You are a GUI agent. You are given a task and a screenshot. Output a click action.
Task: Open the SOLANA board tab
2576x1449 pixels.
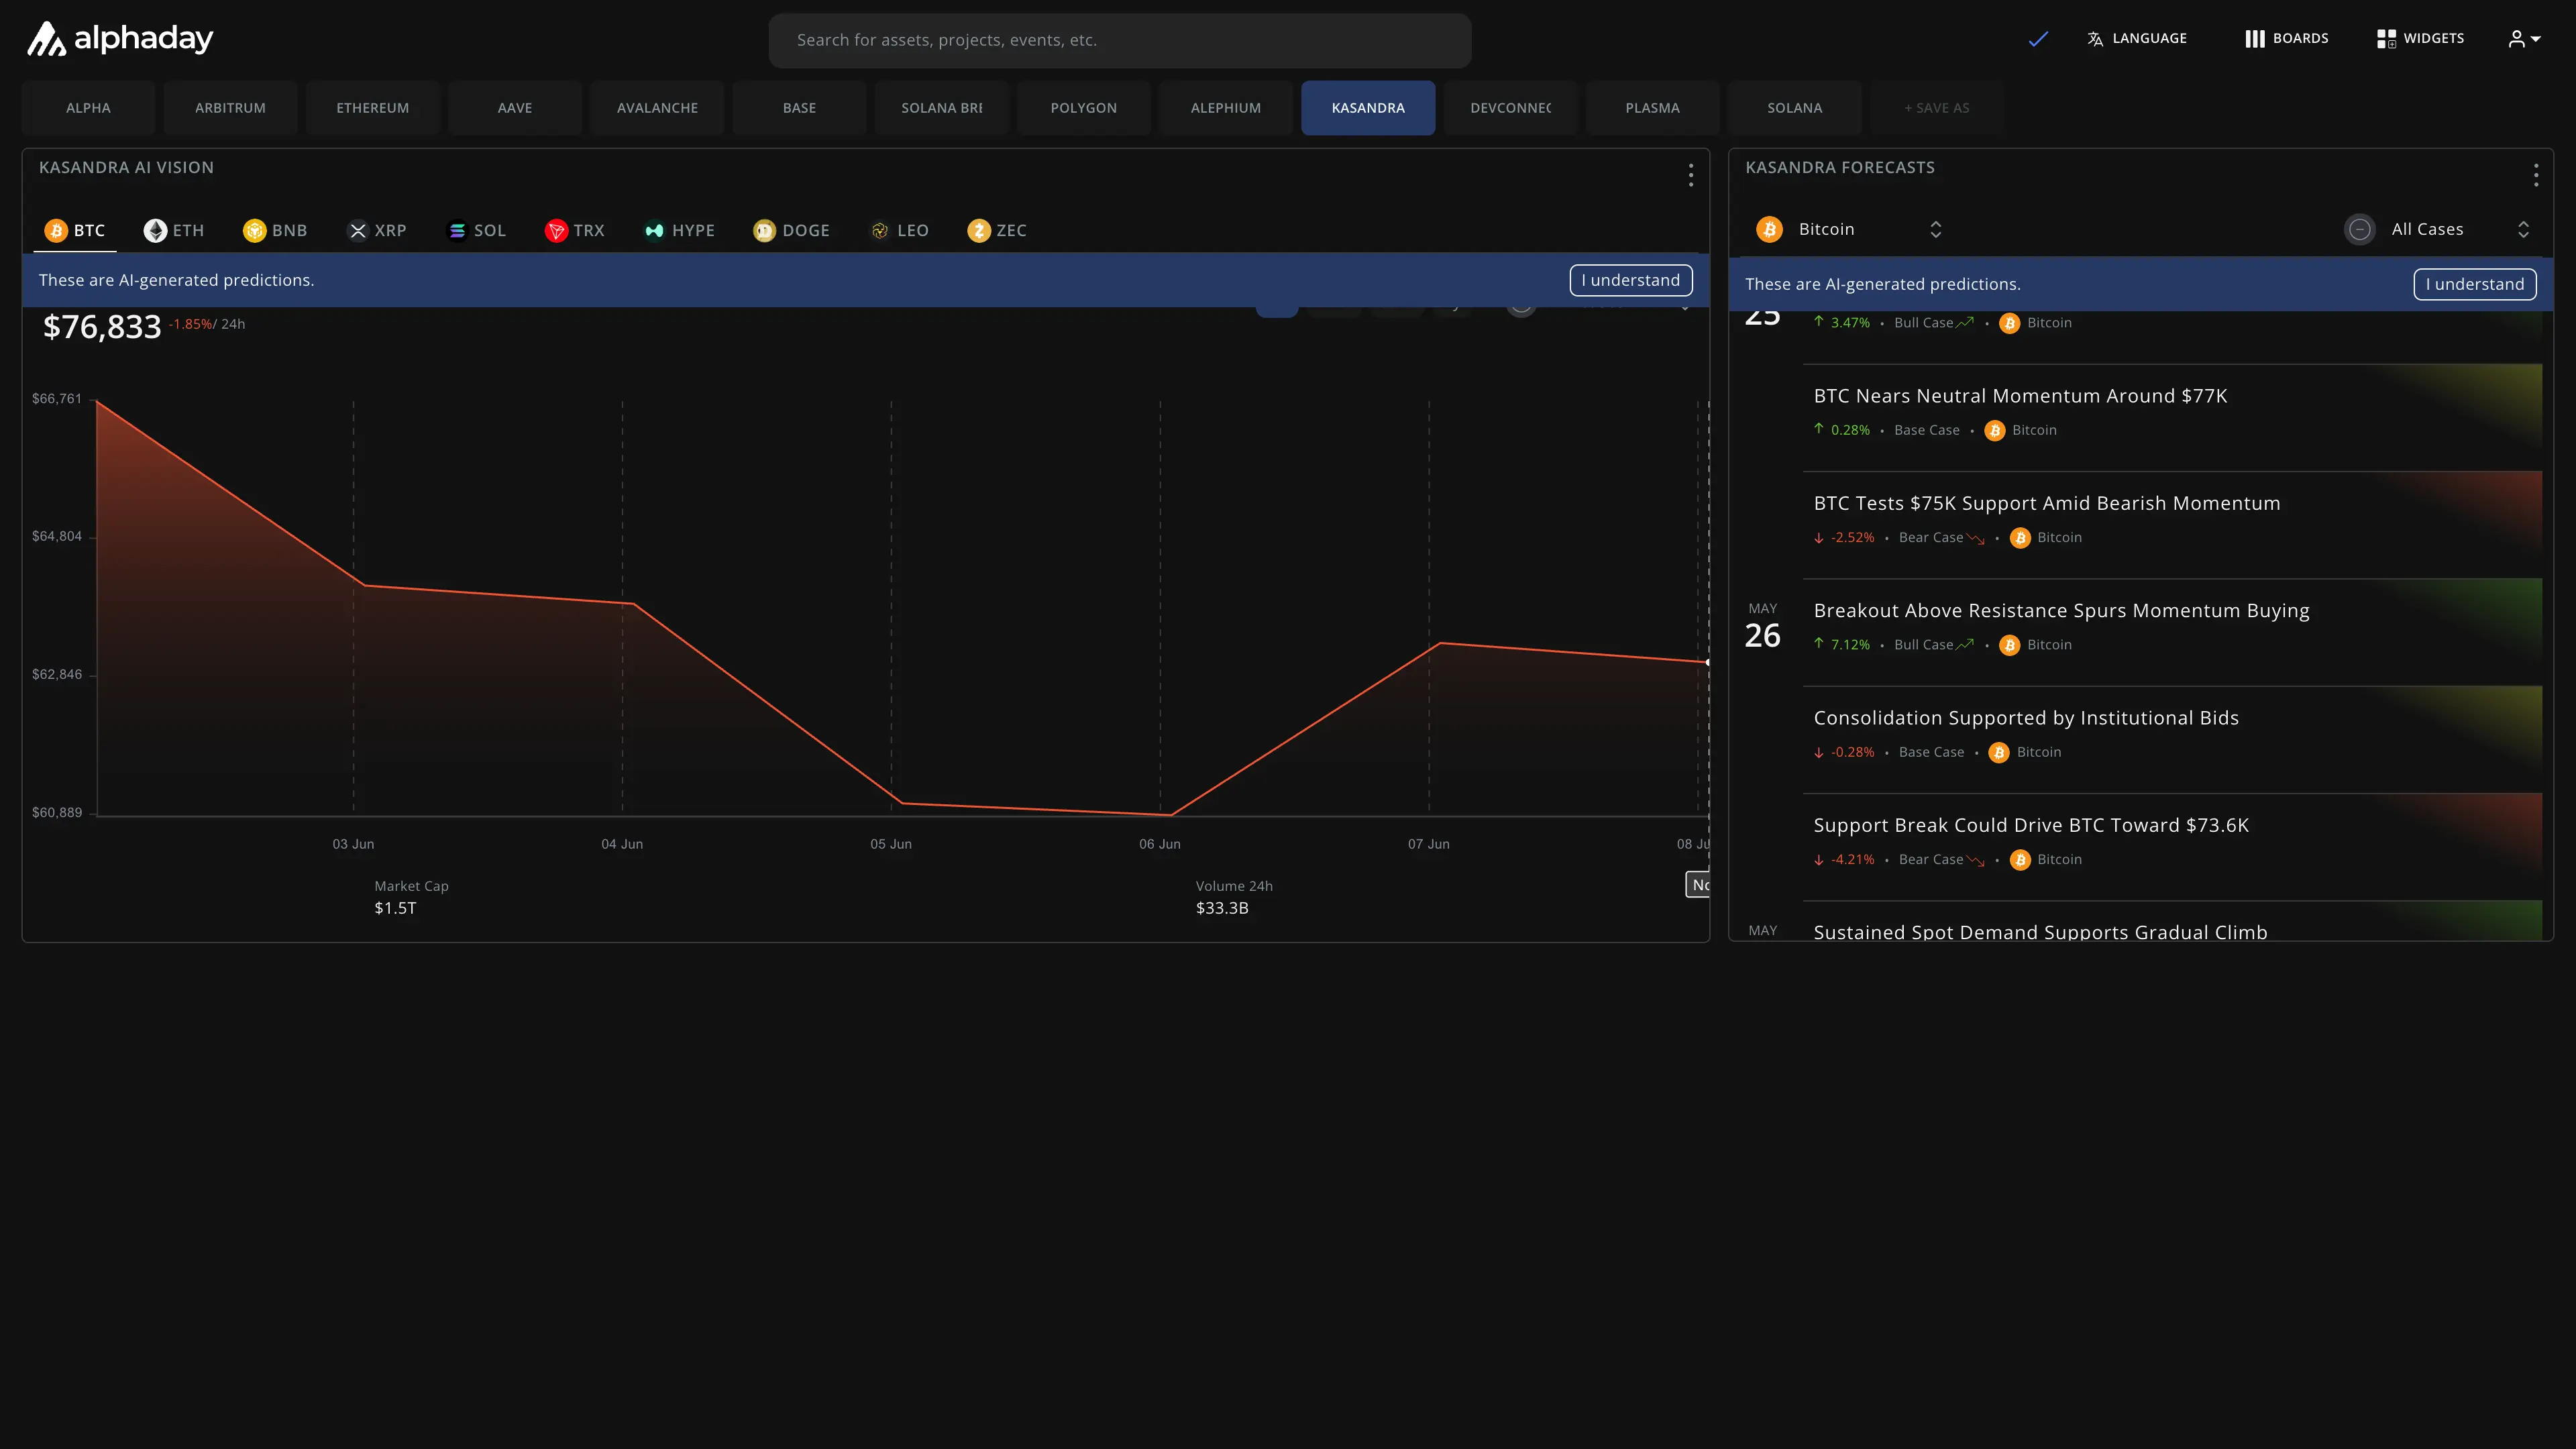[1794, 108]
